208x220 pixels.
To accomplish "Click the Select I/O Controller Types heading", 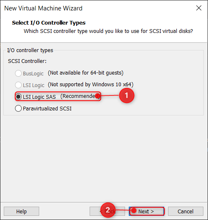I will tap(49, 23).
